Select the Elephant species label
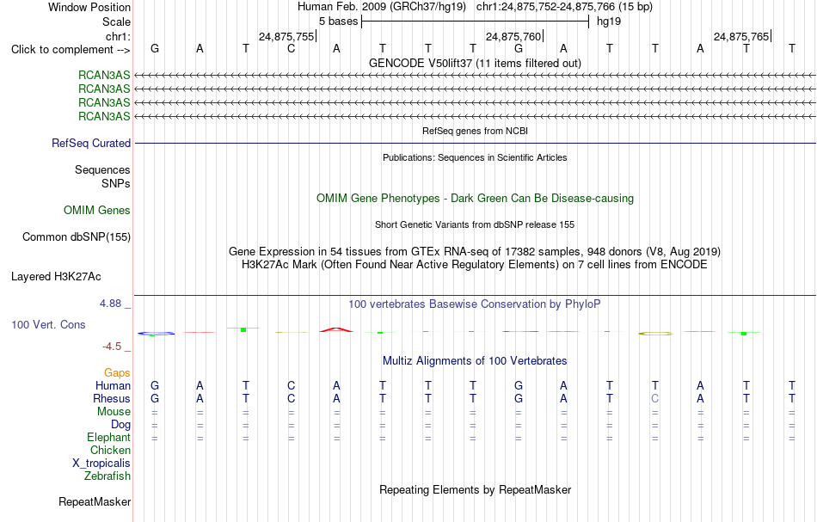The image size is (817, 522). [108, 437]
